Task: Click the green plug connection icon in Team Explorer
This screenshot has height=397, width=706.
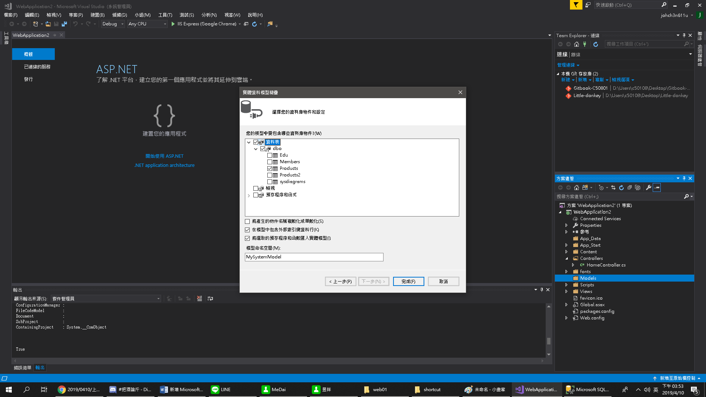Action: pyautogui.click(x=585, y=44)
